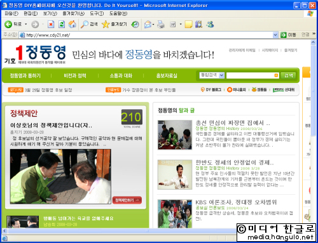Open the press item 가수 장윤정이 본 후보 부인들
This screenshot has width=318, height=243.
click(x=149, y=90)
